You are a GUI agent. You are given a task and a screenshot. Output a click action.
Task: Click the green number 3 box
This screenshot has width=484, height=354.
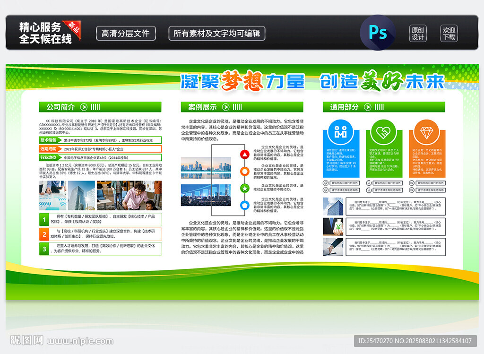(44, 249)
